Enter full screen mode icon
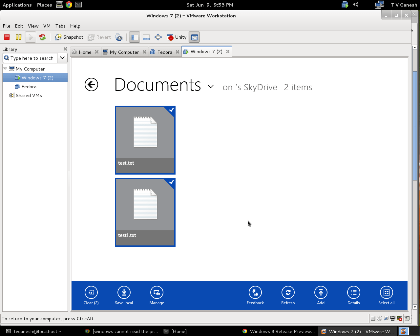 (158, 37)
